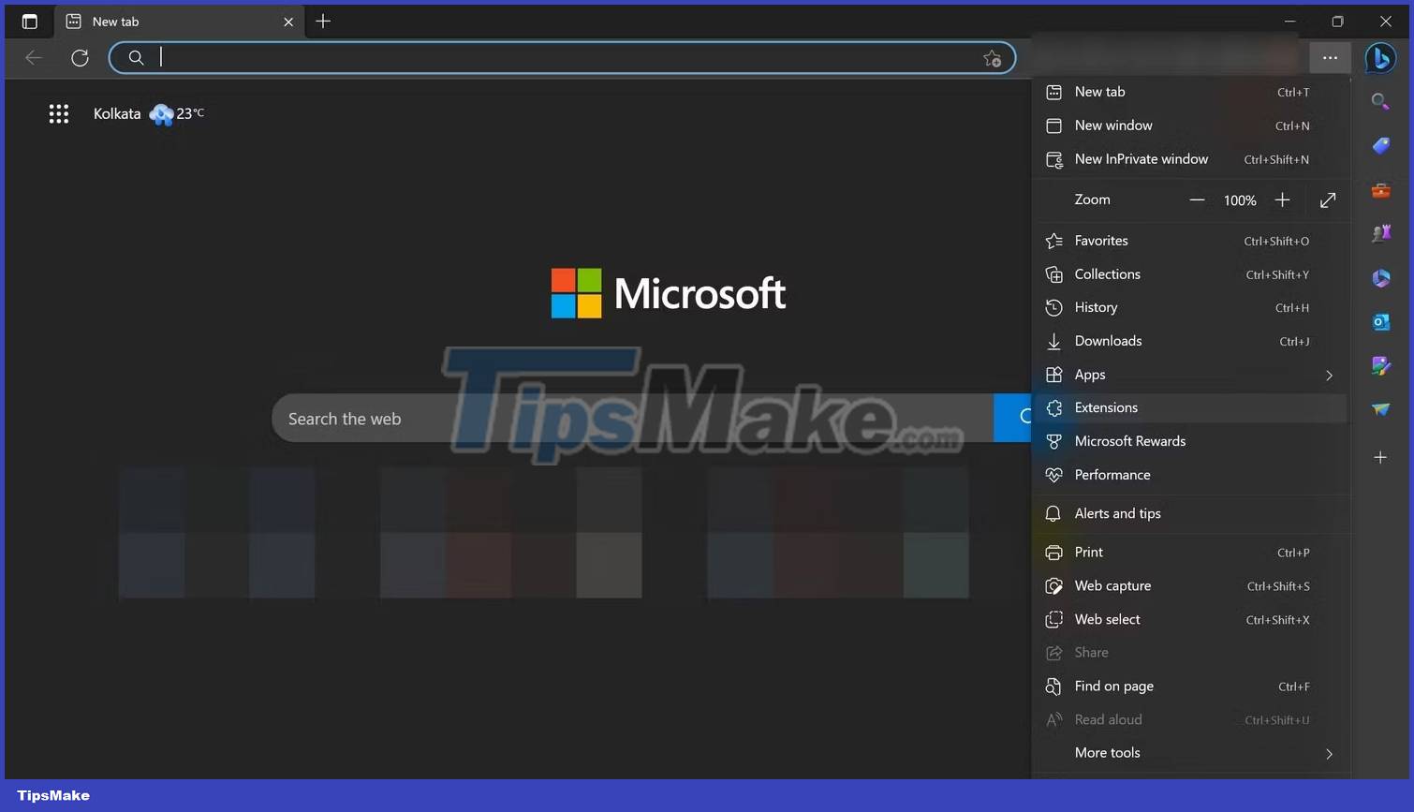Expand the More tools submenu

pyautogui.click(x=1189, y=752)
